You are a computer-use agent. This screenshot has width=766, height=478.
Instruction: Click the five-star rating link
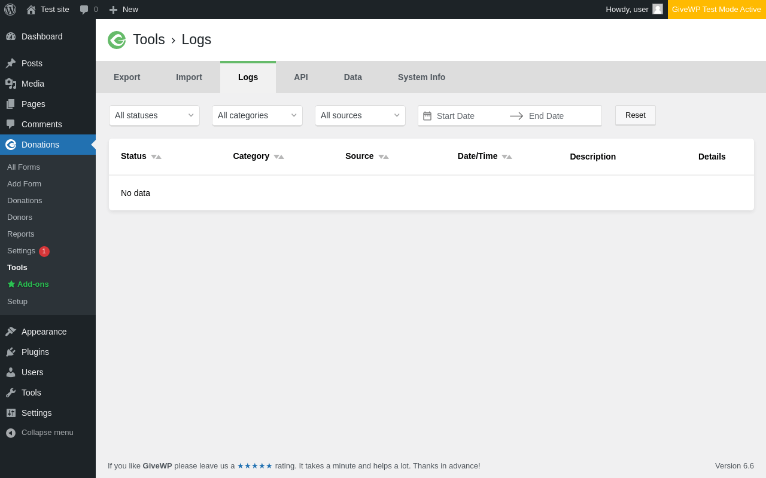255,465
